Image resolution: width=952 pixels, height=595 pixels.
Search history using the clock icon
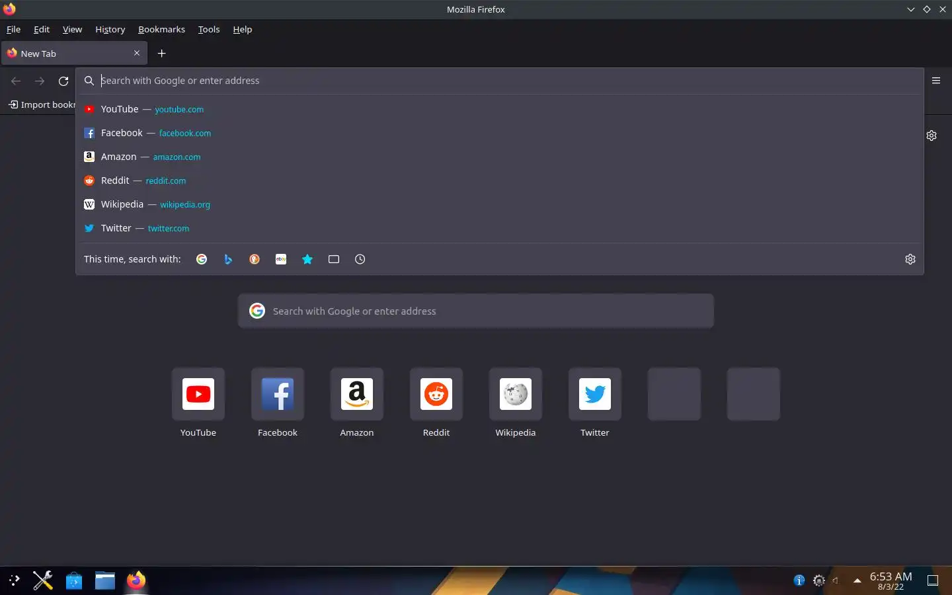pyautogui.click(x=360, y=259)
